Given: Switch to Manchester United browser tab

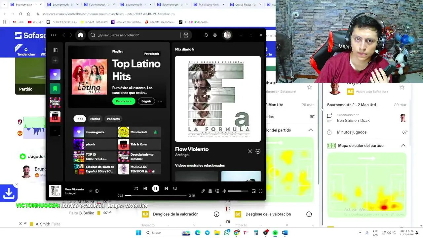Looking at the screenshot, I should pos(210,5).
